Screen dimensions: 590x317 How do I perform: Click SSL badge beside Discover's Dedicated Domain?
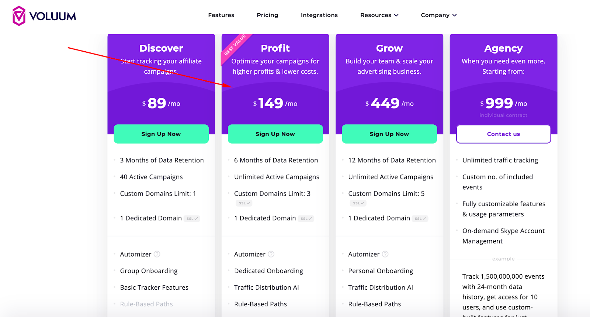coord(192,218)
